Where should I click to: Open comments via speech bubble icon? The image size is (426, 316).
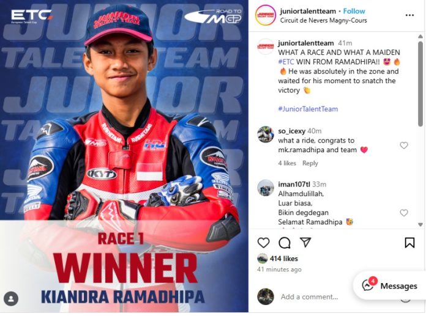(285, 243)
